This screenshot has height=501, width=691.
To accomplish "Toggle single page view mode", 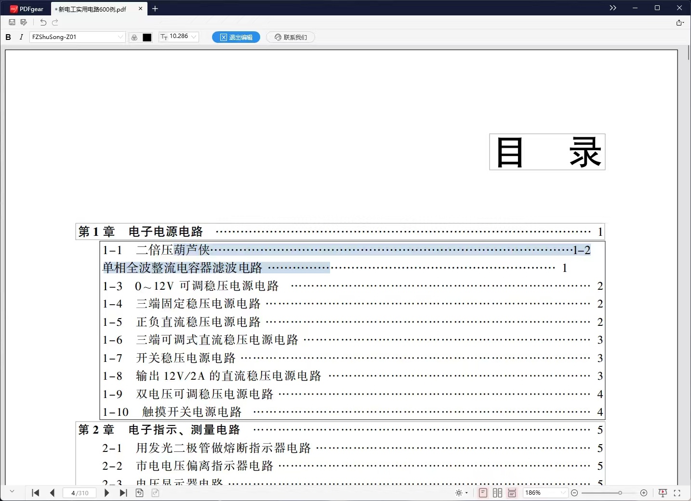I will [483, 493].
